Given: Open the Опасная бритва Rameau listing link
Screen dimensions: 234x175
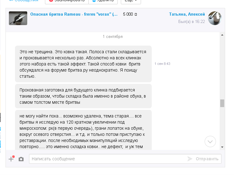Looking at the screenshot, I should point(74,14).
